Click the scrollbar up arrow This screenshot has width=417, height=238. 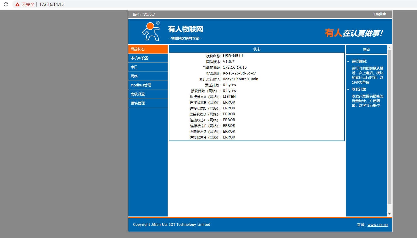coord(389,47)
